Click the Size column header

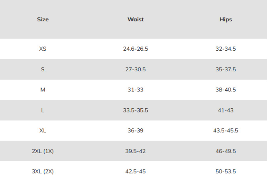[x=43, y=19]
